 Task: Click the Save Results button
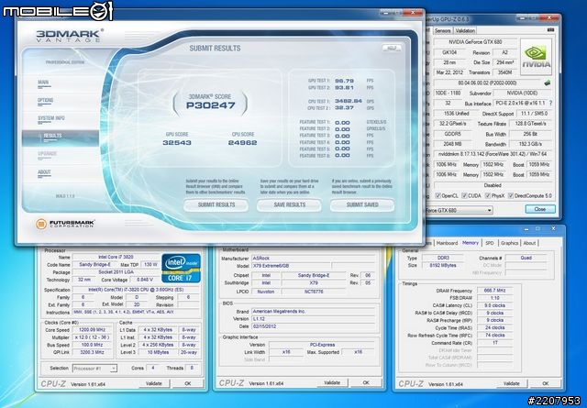290,204
